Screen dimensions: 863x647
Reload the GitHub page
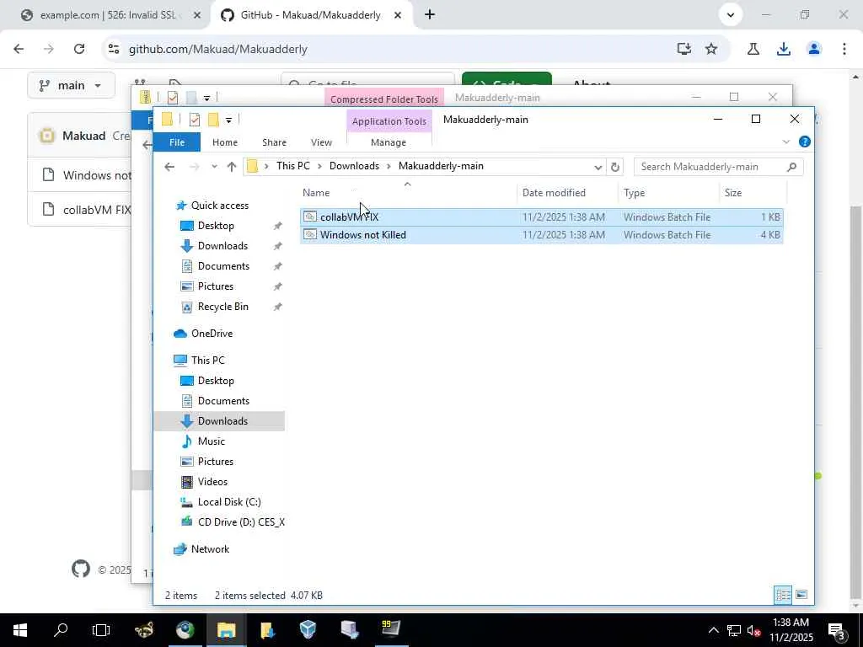pyautogui.click(x=79, y=49)
